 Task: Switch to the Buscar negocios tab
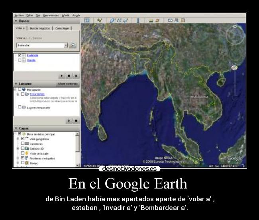click(x=39, y=28)
